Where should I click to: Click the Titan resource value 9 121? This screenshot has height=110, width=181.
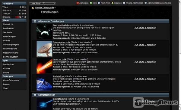pos(23,7)
